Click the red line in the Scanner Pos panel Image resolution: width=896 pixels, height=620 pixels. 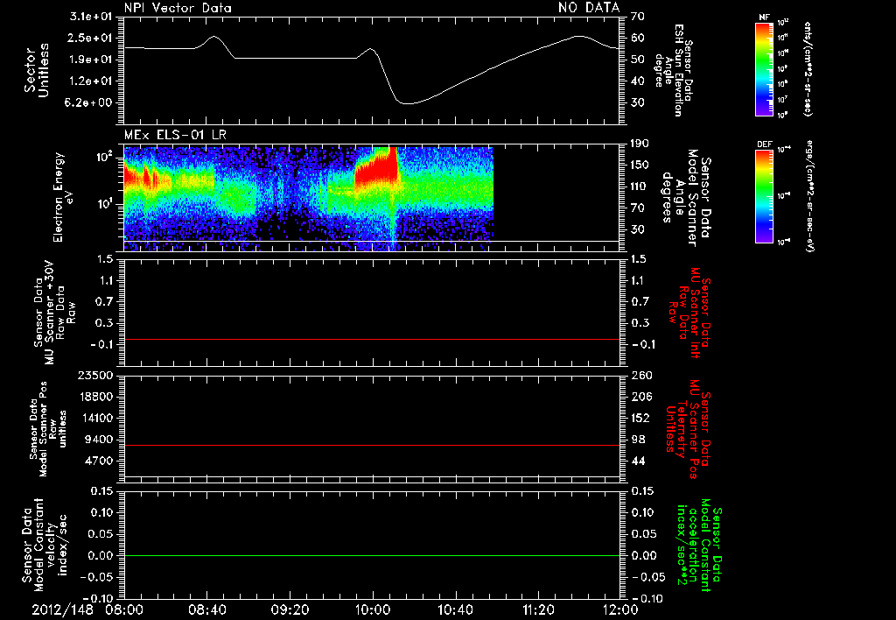[x=372, y=445]
